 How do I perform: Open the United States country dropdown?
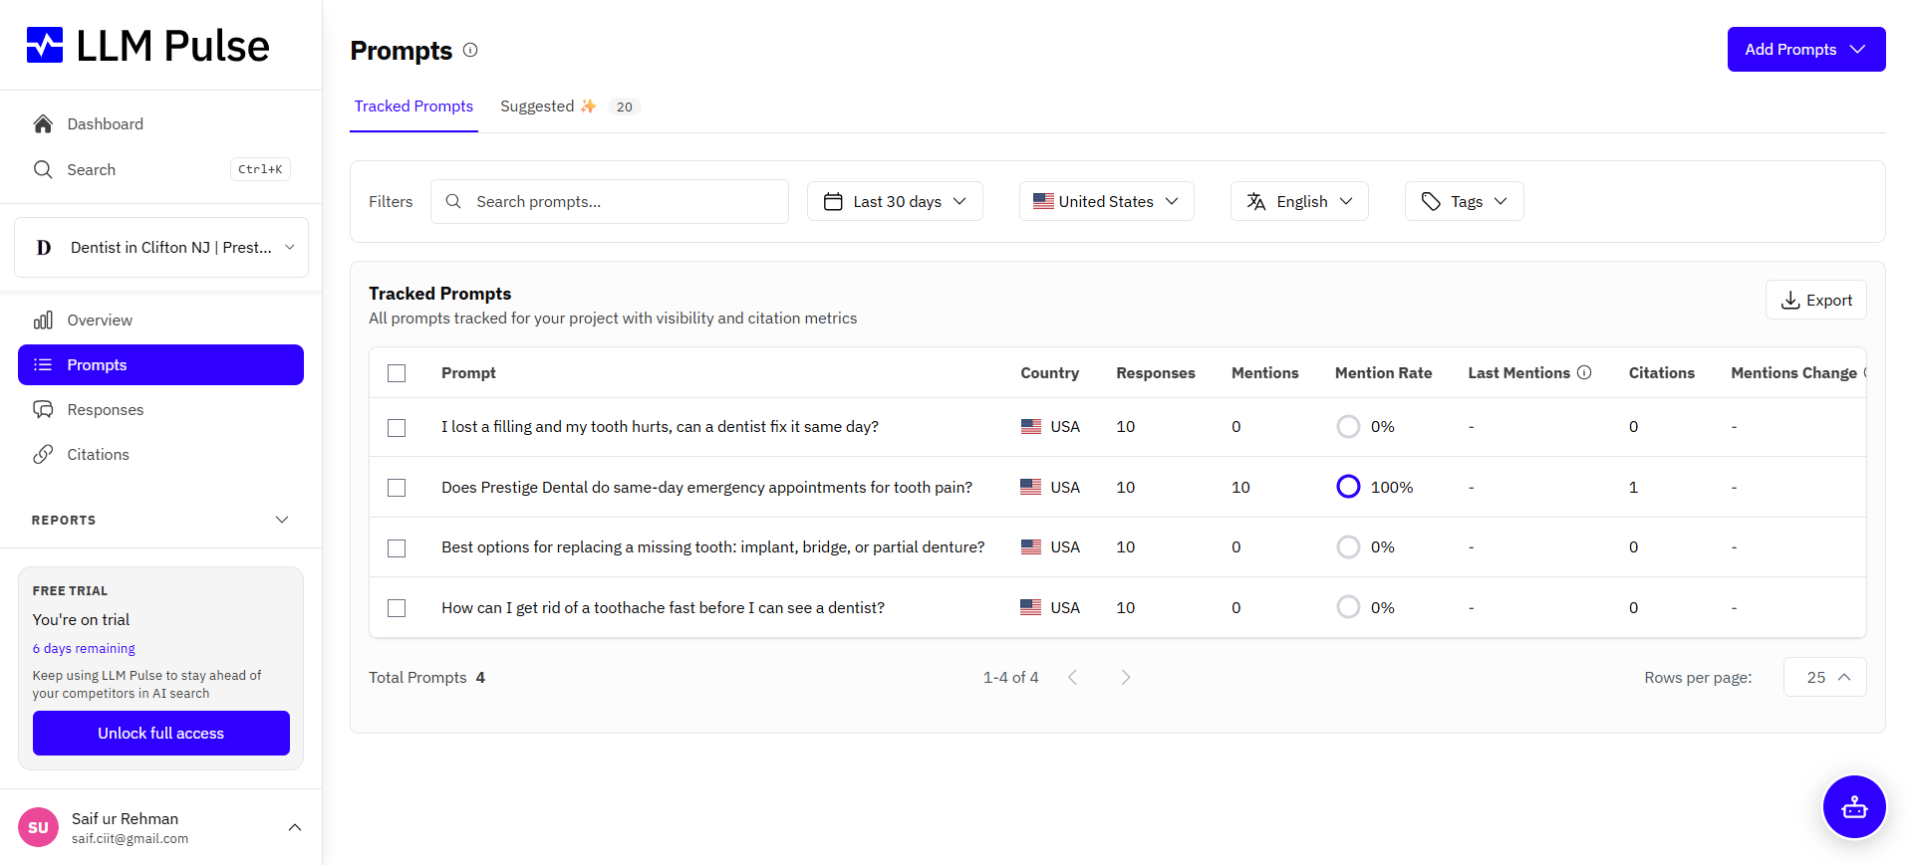1106,201
